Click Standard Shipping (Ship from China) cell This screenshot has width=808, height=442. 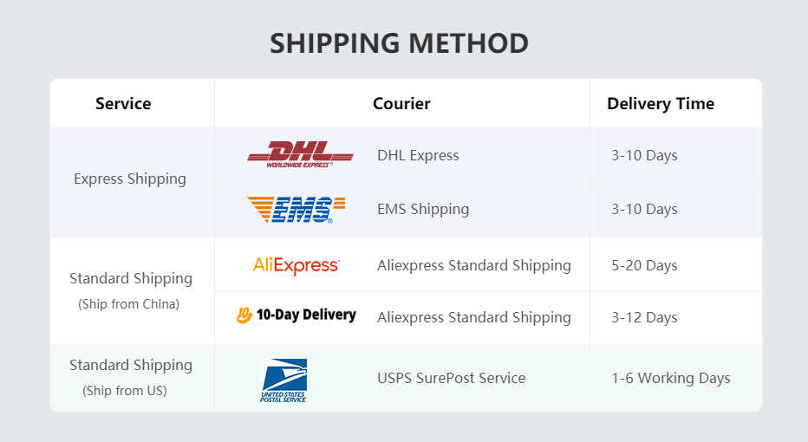[x=131, y=290]
